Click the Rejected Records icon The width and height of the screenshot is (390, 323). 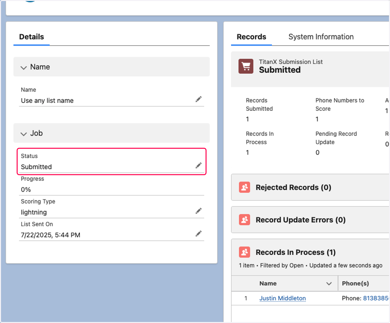244,187
